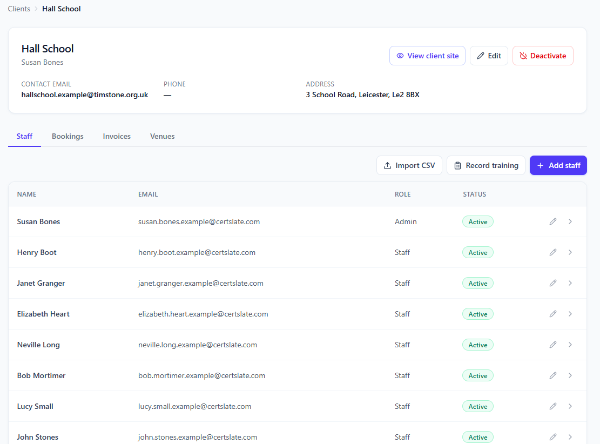Select the name Henry Boot

coord(37,252)
